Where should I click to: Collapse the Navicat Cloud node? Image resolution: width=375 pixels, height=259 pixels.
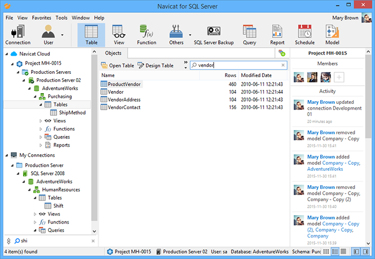coord(6,54)
